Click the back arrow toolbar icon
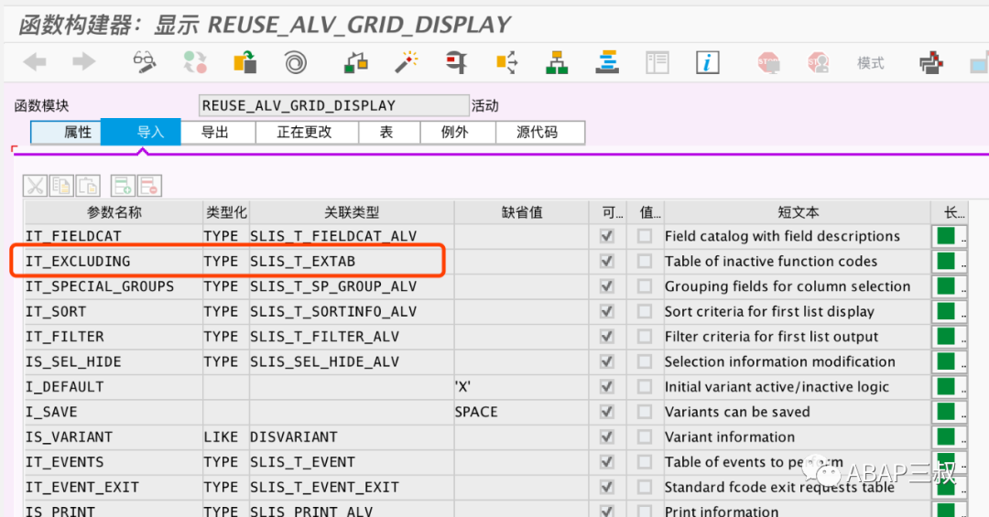Viewport: 989px width, 517px height. coord(35,62)
